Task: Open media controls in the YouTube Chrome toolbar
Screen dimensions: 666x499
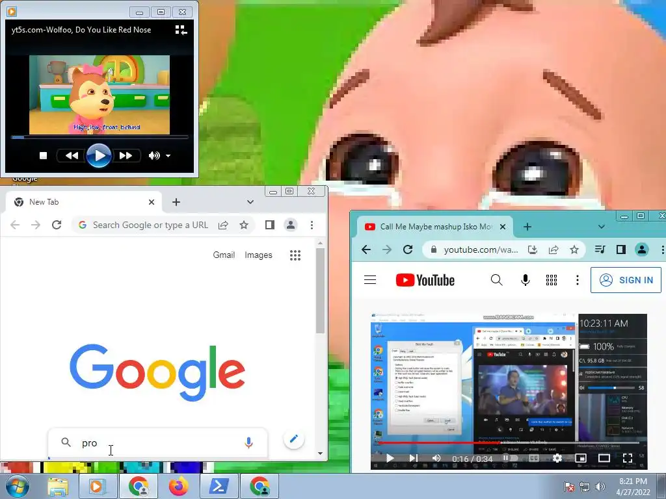Action: (x=600, y=249)
